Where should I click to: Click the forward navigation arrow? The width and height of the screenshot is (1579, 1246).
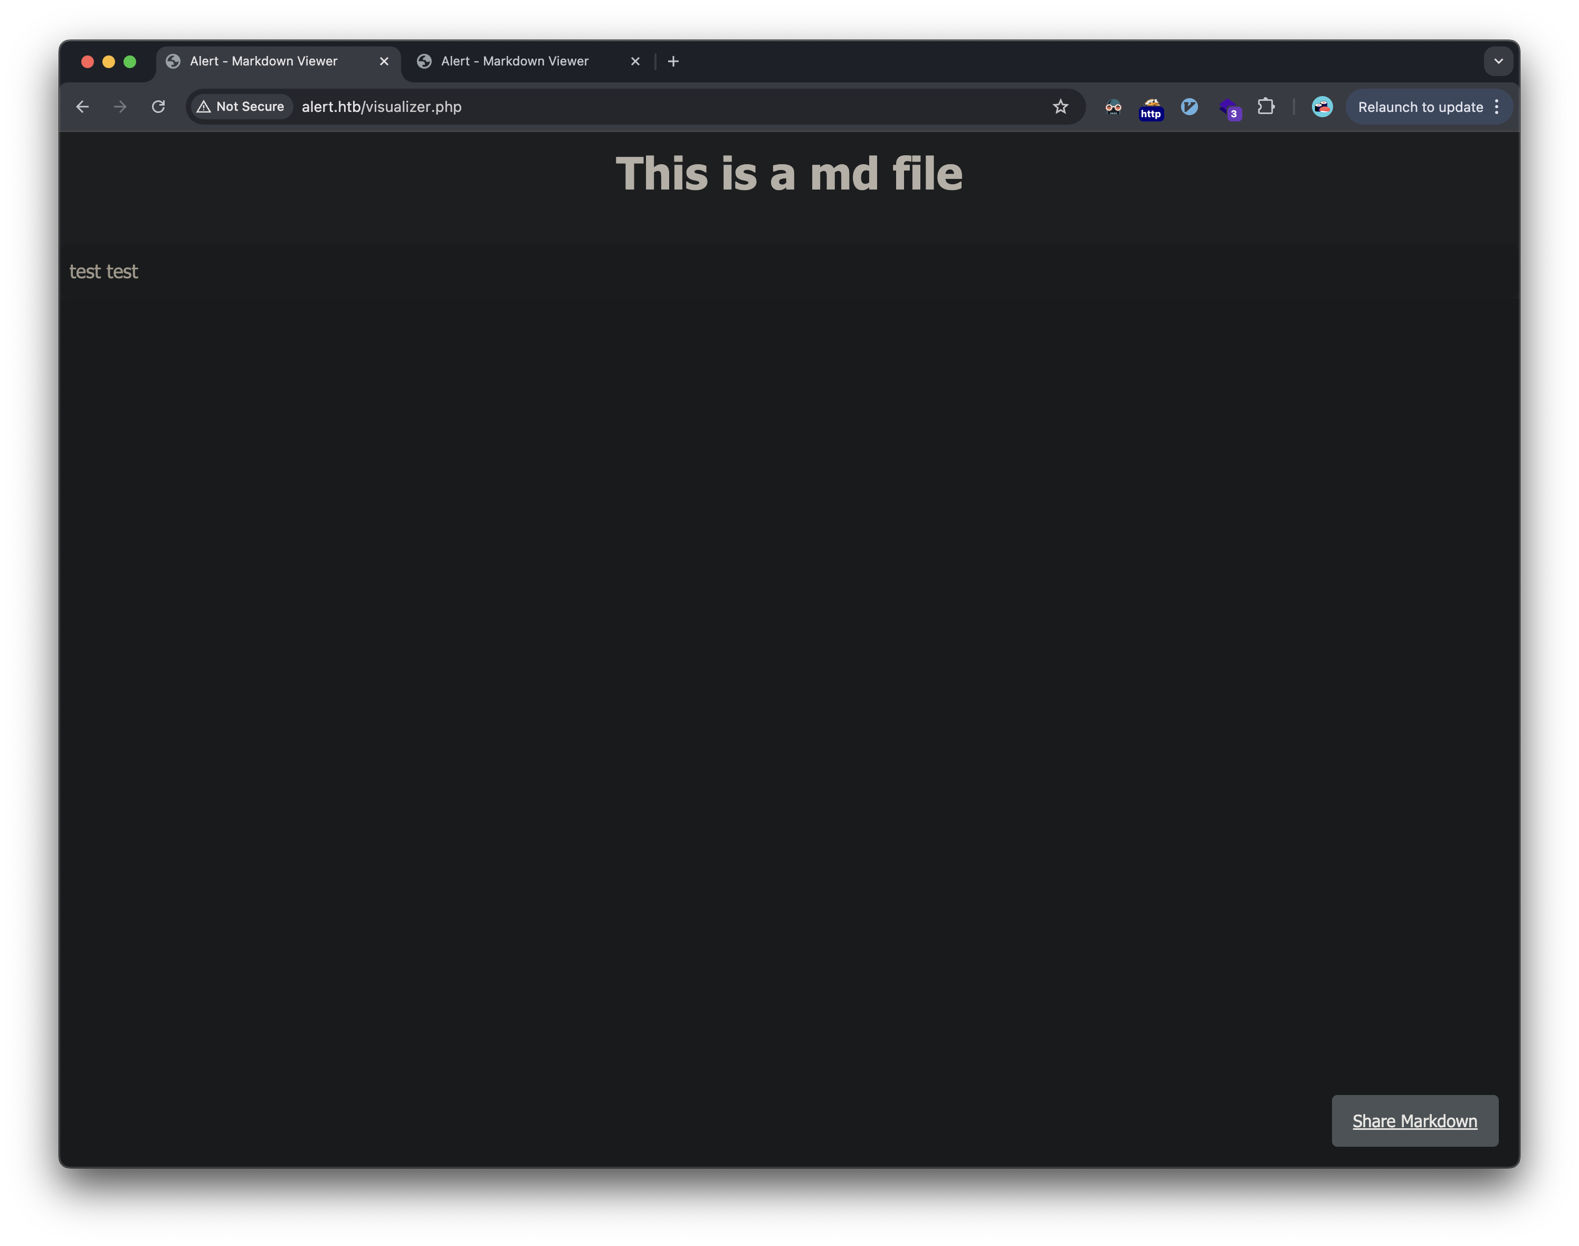tap(120, 107)
